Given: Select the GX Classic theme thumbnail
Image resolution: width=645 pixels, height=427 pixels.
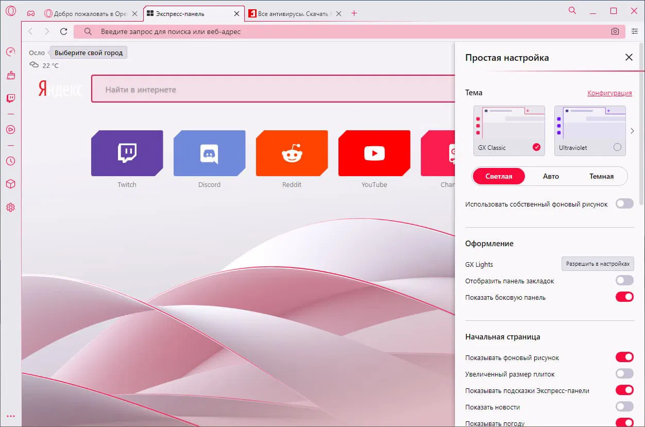Looking at the screenshot, I should click(509, 131).
